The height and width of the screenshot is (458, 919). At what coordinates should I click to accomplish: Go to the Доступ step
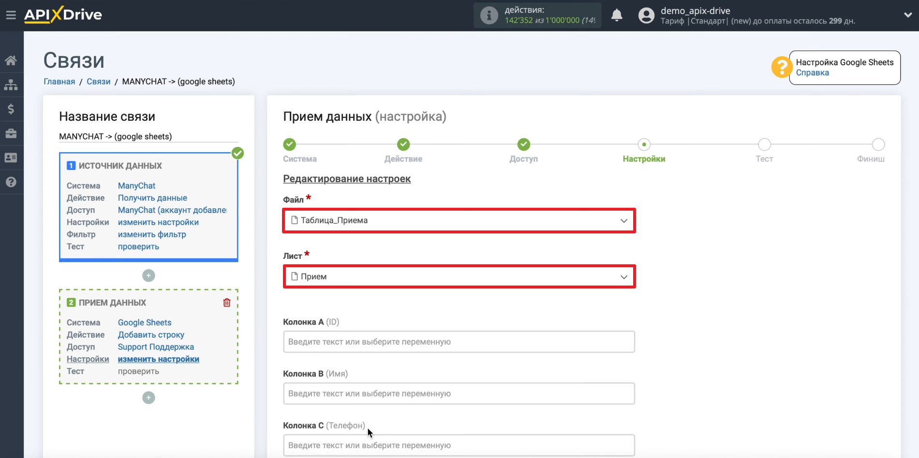(x=524, y=144)
